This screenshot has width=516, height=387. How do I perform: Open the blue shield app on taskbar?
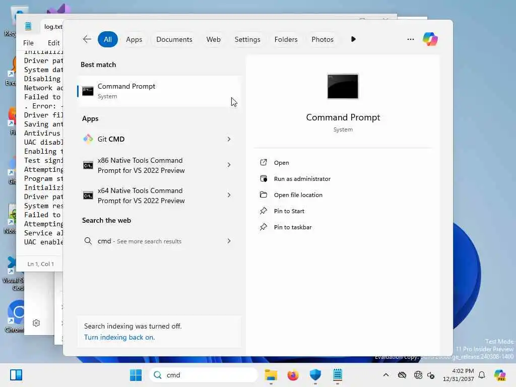point(315,375)
